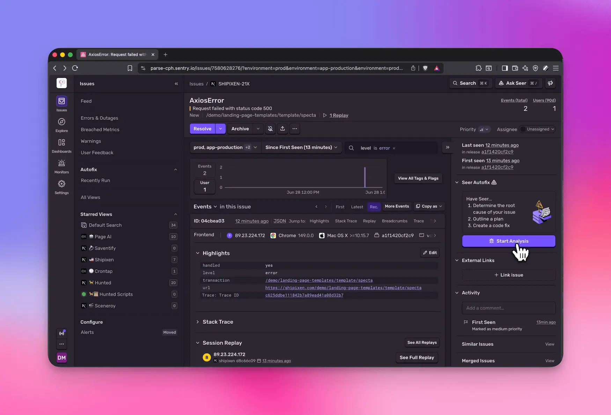Viewport: 611px width, 415px height.
Task: Open the DM user avatar menu
Action: 61,358
